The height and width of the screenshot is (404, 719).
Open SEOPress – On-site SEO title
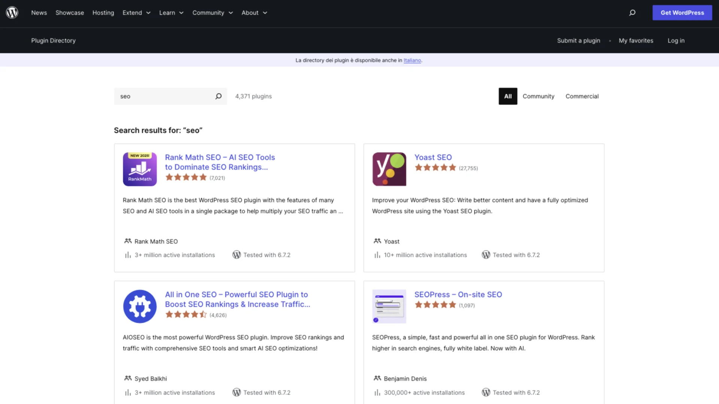click(458, 295)
